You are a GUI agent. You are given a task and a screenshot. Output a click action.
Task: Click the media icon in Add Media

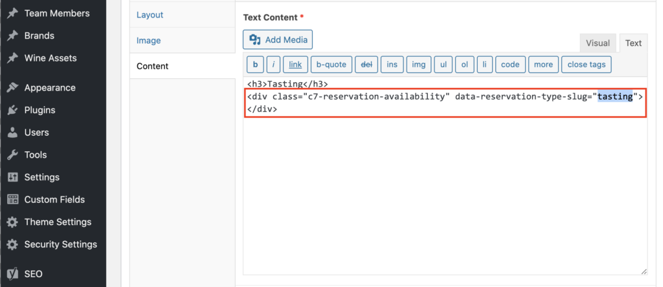coord(255,39)
